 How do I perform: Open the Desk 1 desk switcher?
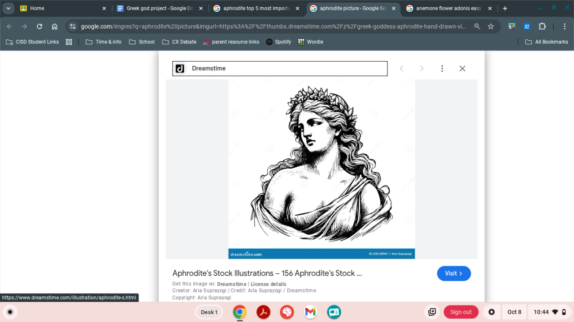point(209,312)
